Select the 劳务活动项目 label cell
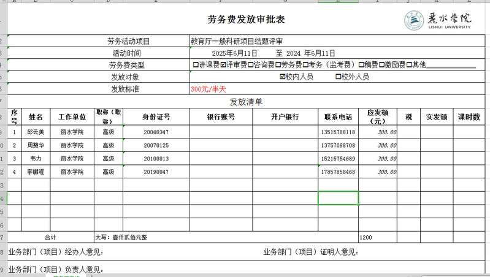490x277 pixels. point(99,41)
